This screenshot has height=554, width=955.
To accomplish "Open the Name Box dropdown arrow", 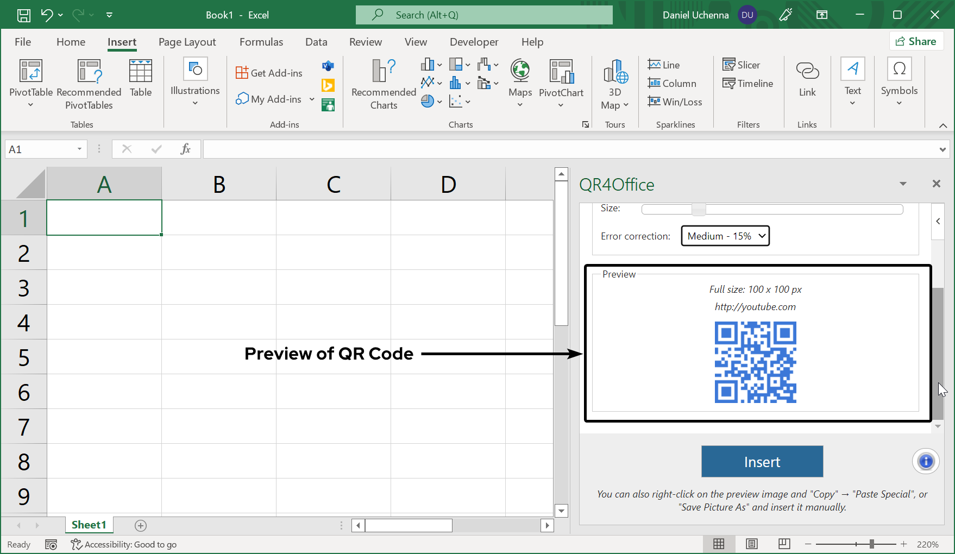I will tap(79, 148).
